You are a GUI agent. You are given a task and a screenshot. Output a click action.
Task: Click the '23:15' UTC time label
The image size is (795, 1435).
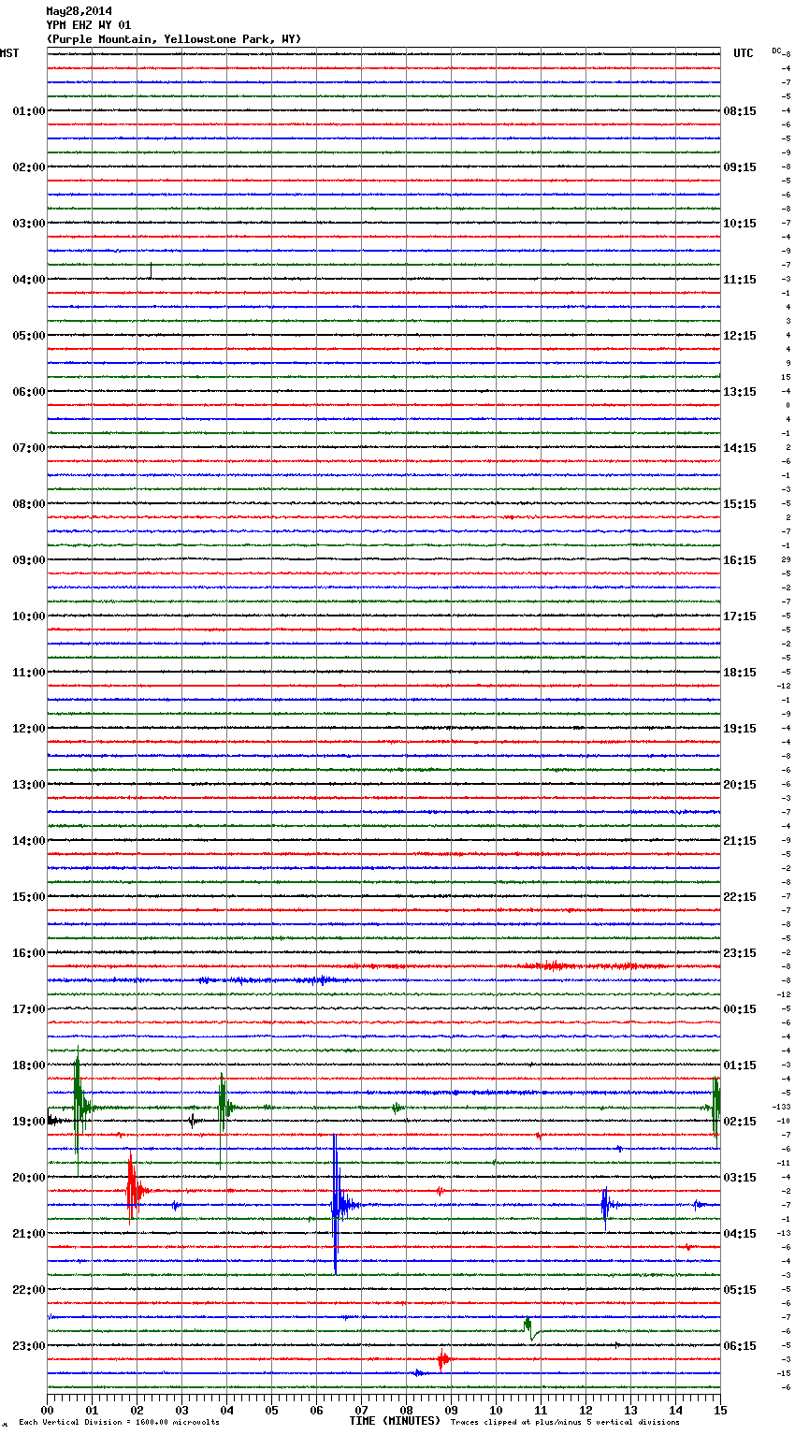pos(740,953)
